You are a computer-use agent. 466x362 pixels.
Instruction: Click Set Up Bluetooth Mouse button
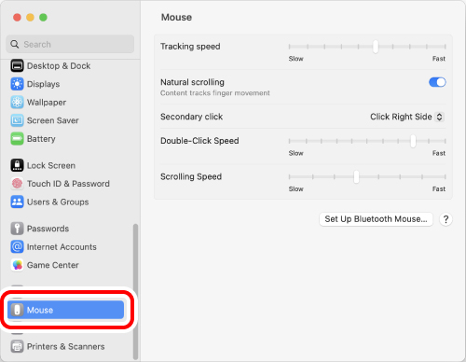pos(376,219)
